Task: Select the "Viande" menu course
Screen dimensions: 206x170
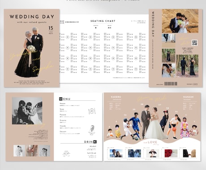Action: (63, 126)
